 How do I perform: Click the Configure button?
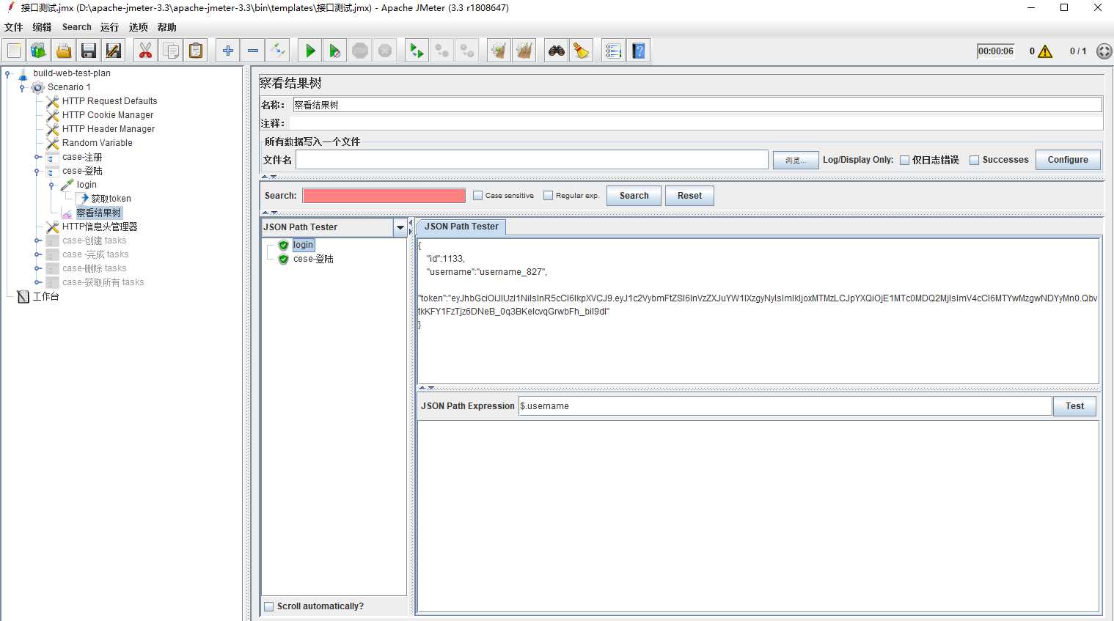(x=1068, y=160)
